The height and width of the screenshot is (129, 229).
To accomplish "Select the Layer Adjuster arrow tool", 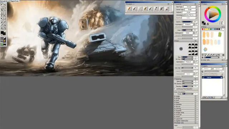I will pyautogui.click(x=5, y=4).
